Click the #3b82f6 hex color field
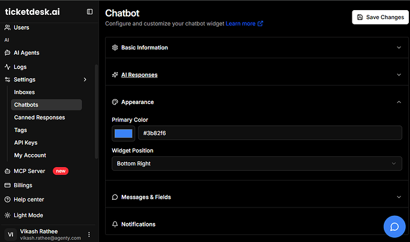 tap(270, 133)
